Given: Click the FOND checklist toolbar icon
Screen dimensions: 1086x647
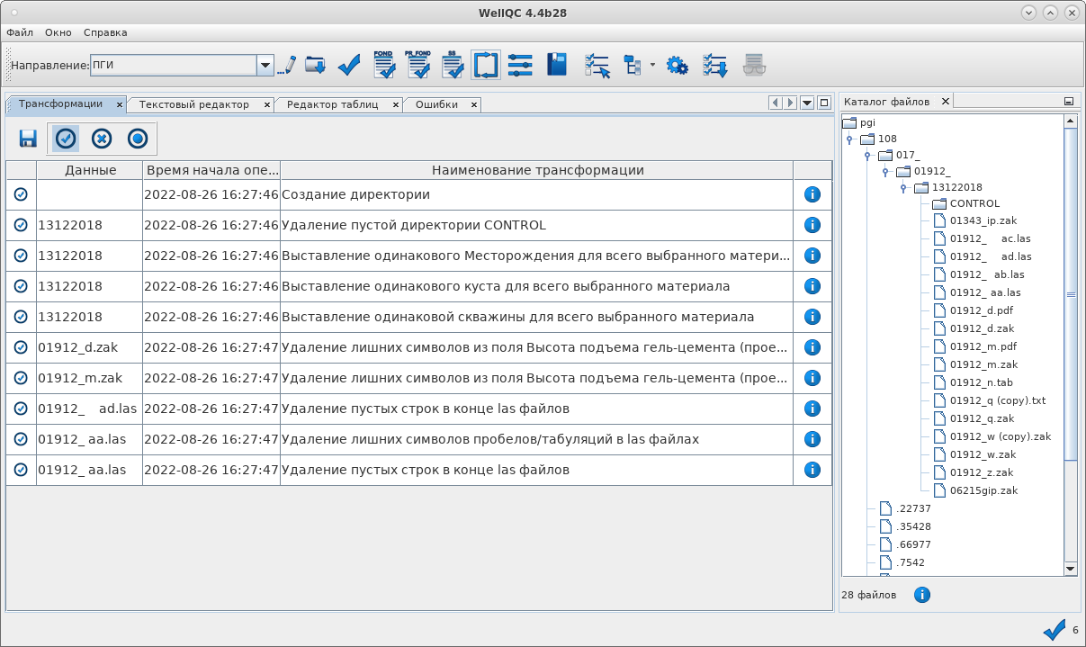Looking at the screenshot, I should tap(384, 65).
